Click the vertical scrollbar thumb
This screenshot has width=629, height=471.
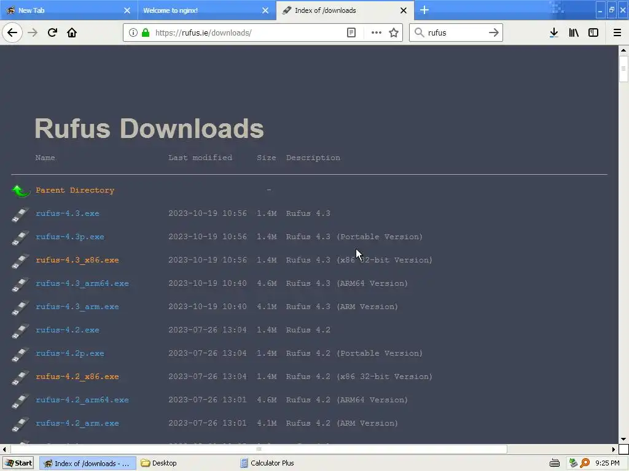(623, 69)
